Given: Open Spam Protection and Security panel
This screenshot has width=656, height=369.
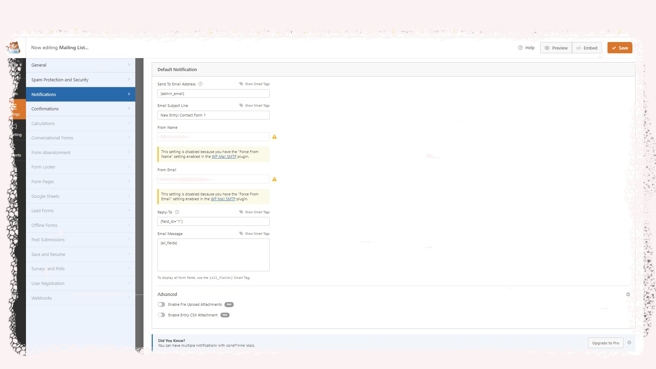Looking at the screenshot, I should 81,80.
